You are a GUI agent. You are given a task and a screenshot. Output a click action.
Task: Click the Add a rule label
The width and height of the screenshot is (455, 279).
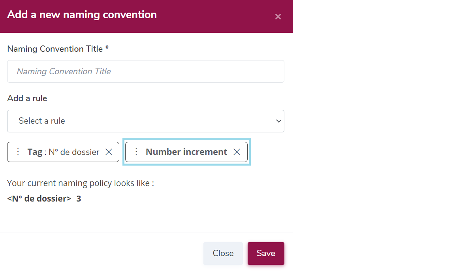pyautogui.click(x=27, y=98)
